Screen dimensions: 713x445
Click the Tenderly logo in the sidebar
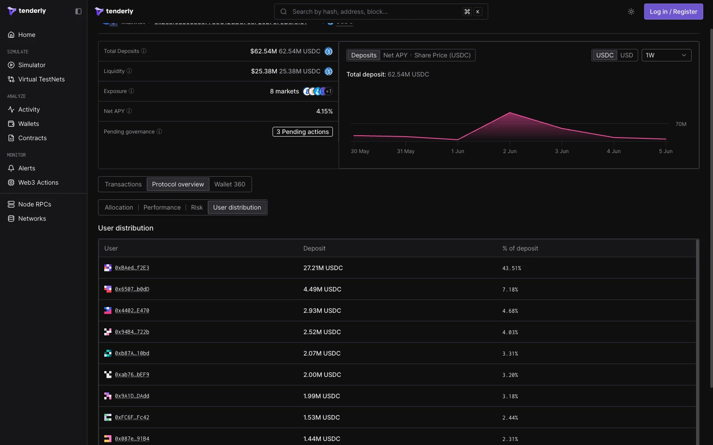point(27,11)
